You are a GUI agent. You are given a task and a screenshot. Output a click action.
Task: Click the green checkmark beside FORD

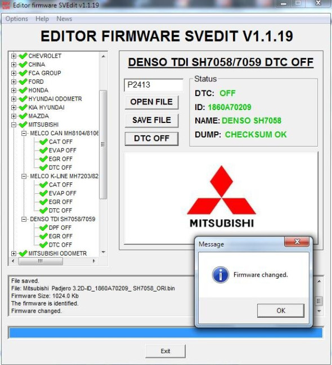tap(23, 82)
